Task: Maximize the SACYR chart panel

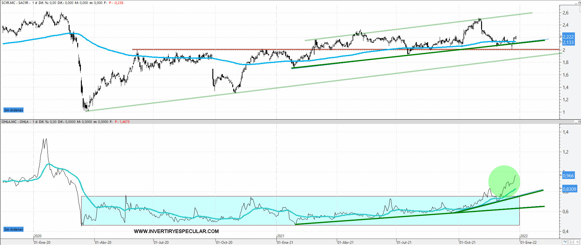Action: click(579, 3)
